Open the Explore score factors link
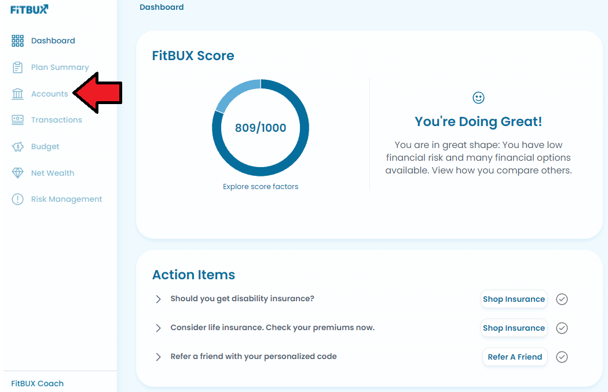This screenshot has height=392, width=608. pyautogui.click(x=261, y=187)
